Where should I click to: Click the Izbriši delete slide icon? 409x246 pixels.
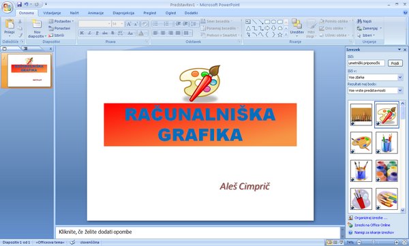pyautogui.click(x=56, y=35)
